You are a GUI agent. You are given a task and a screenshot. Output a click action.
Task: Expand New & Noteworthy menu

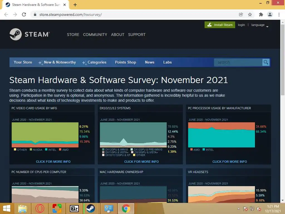pos(57,62)
